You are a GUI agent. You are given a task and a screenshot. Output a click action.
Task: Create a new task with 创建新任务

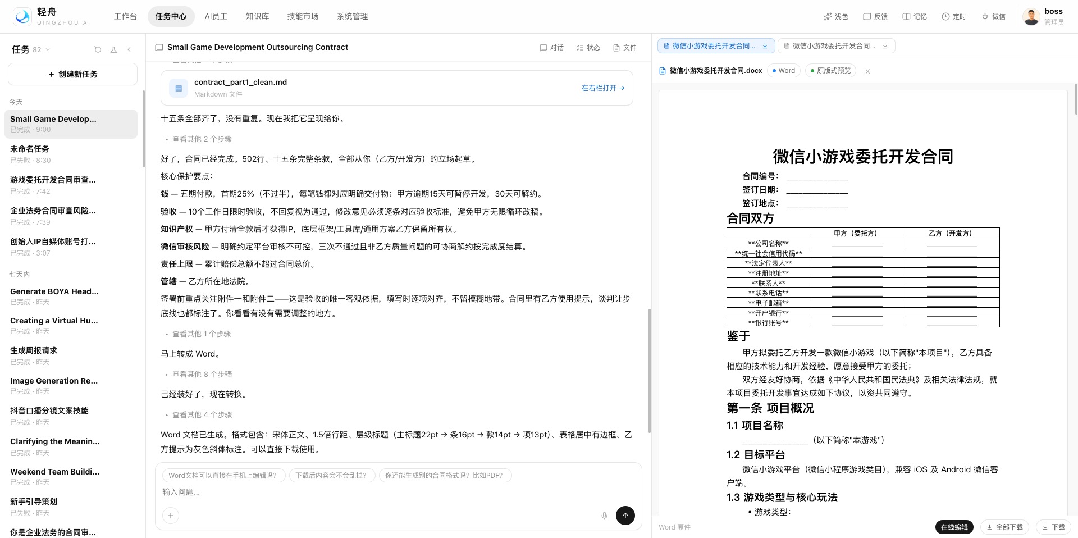(x=72, y=74)
